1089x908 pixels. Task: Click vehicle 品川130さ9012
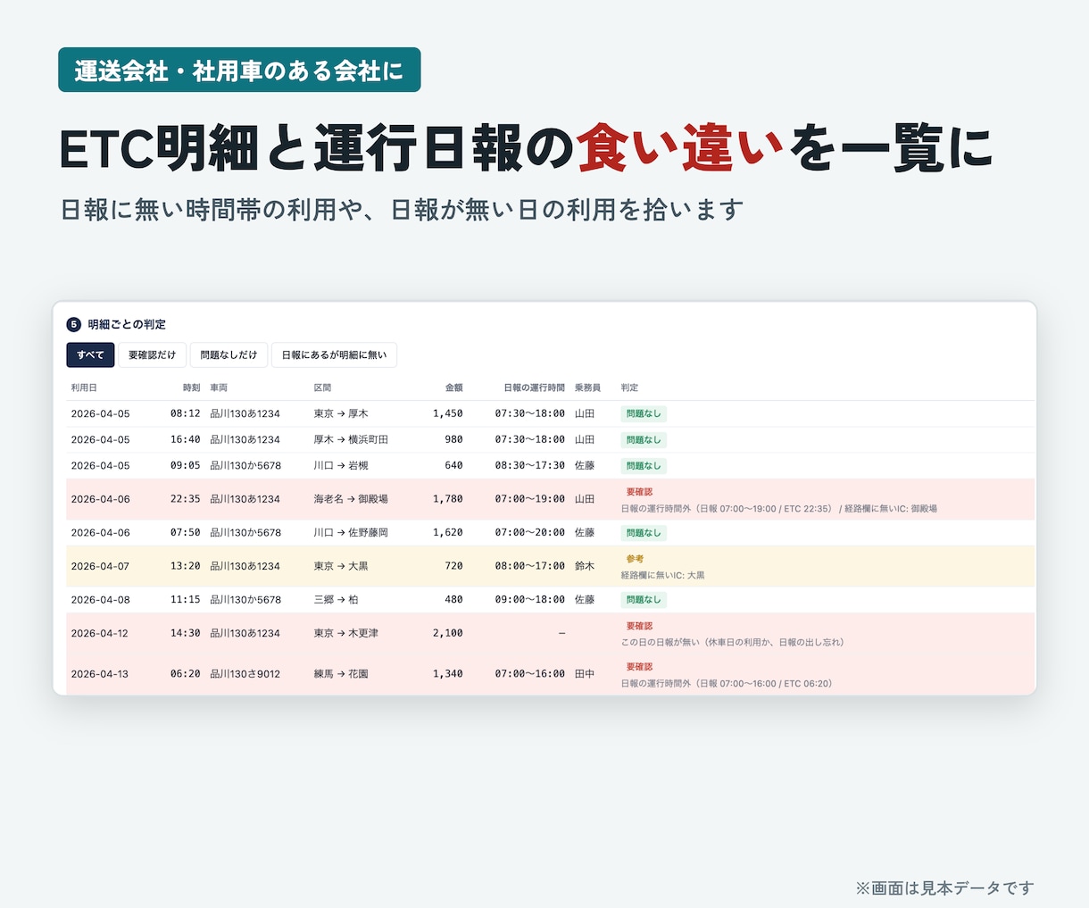245,674
